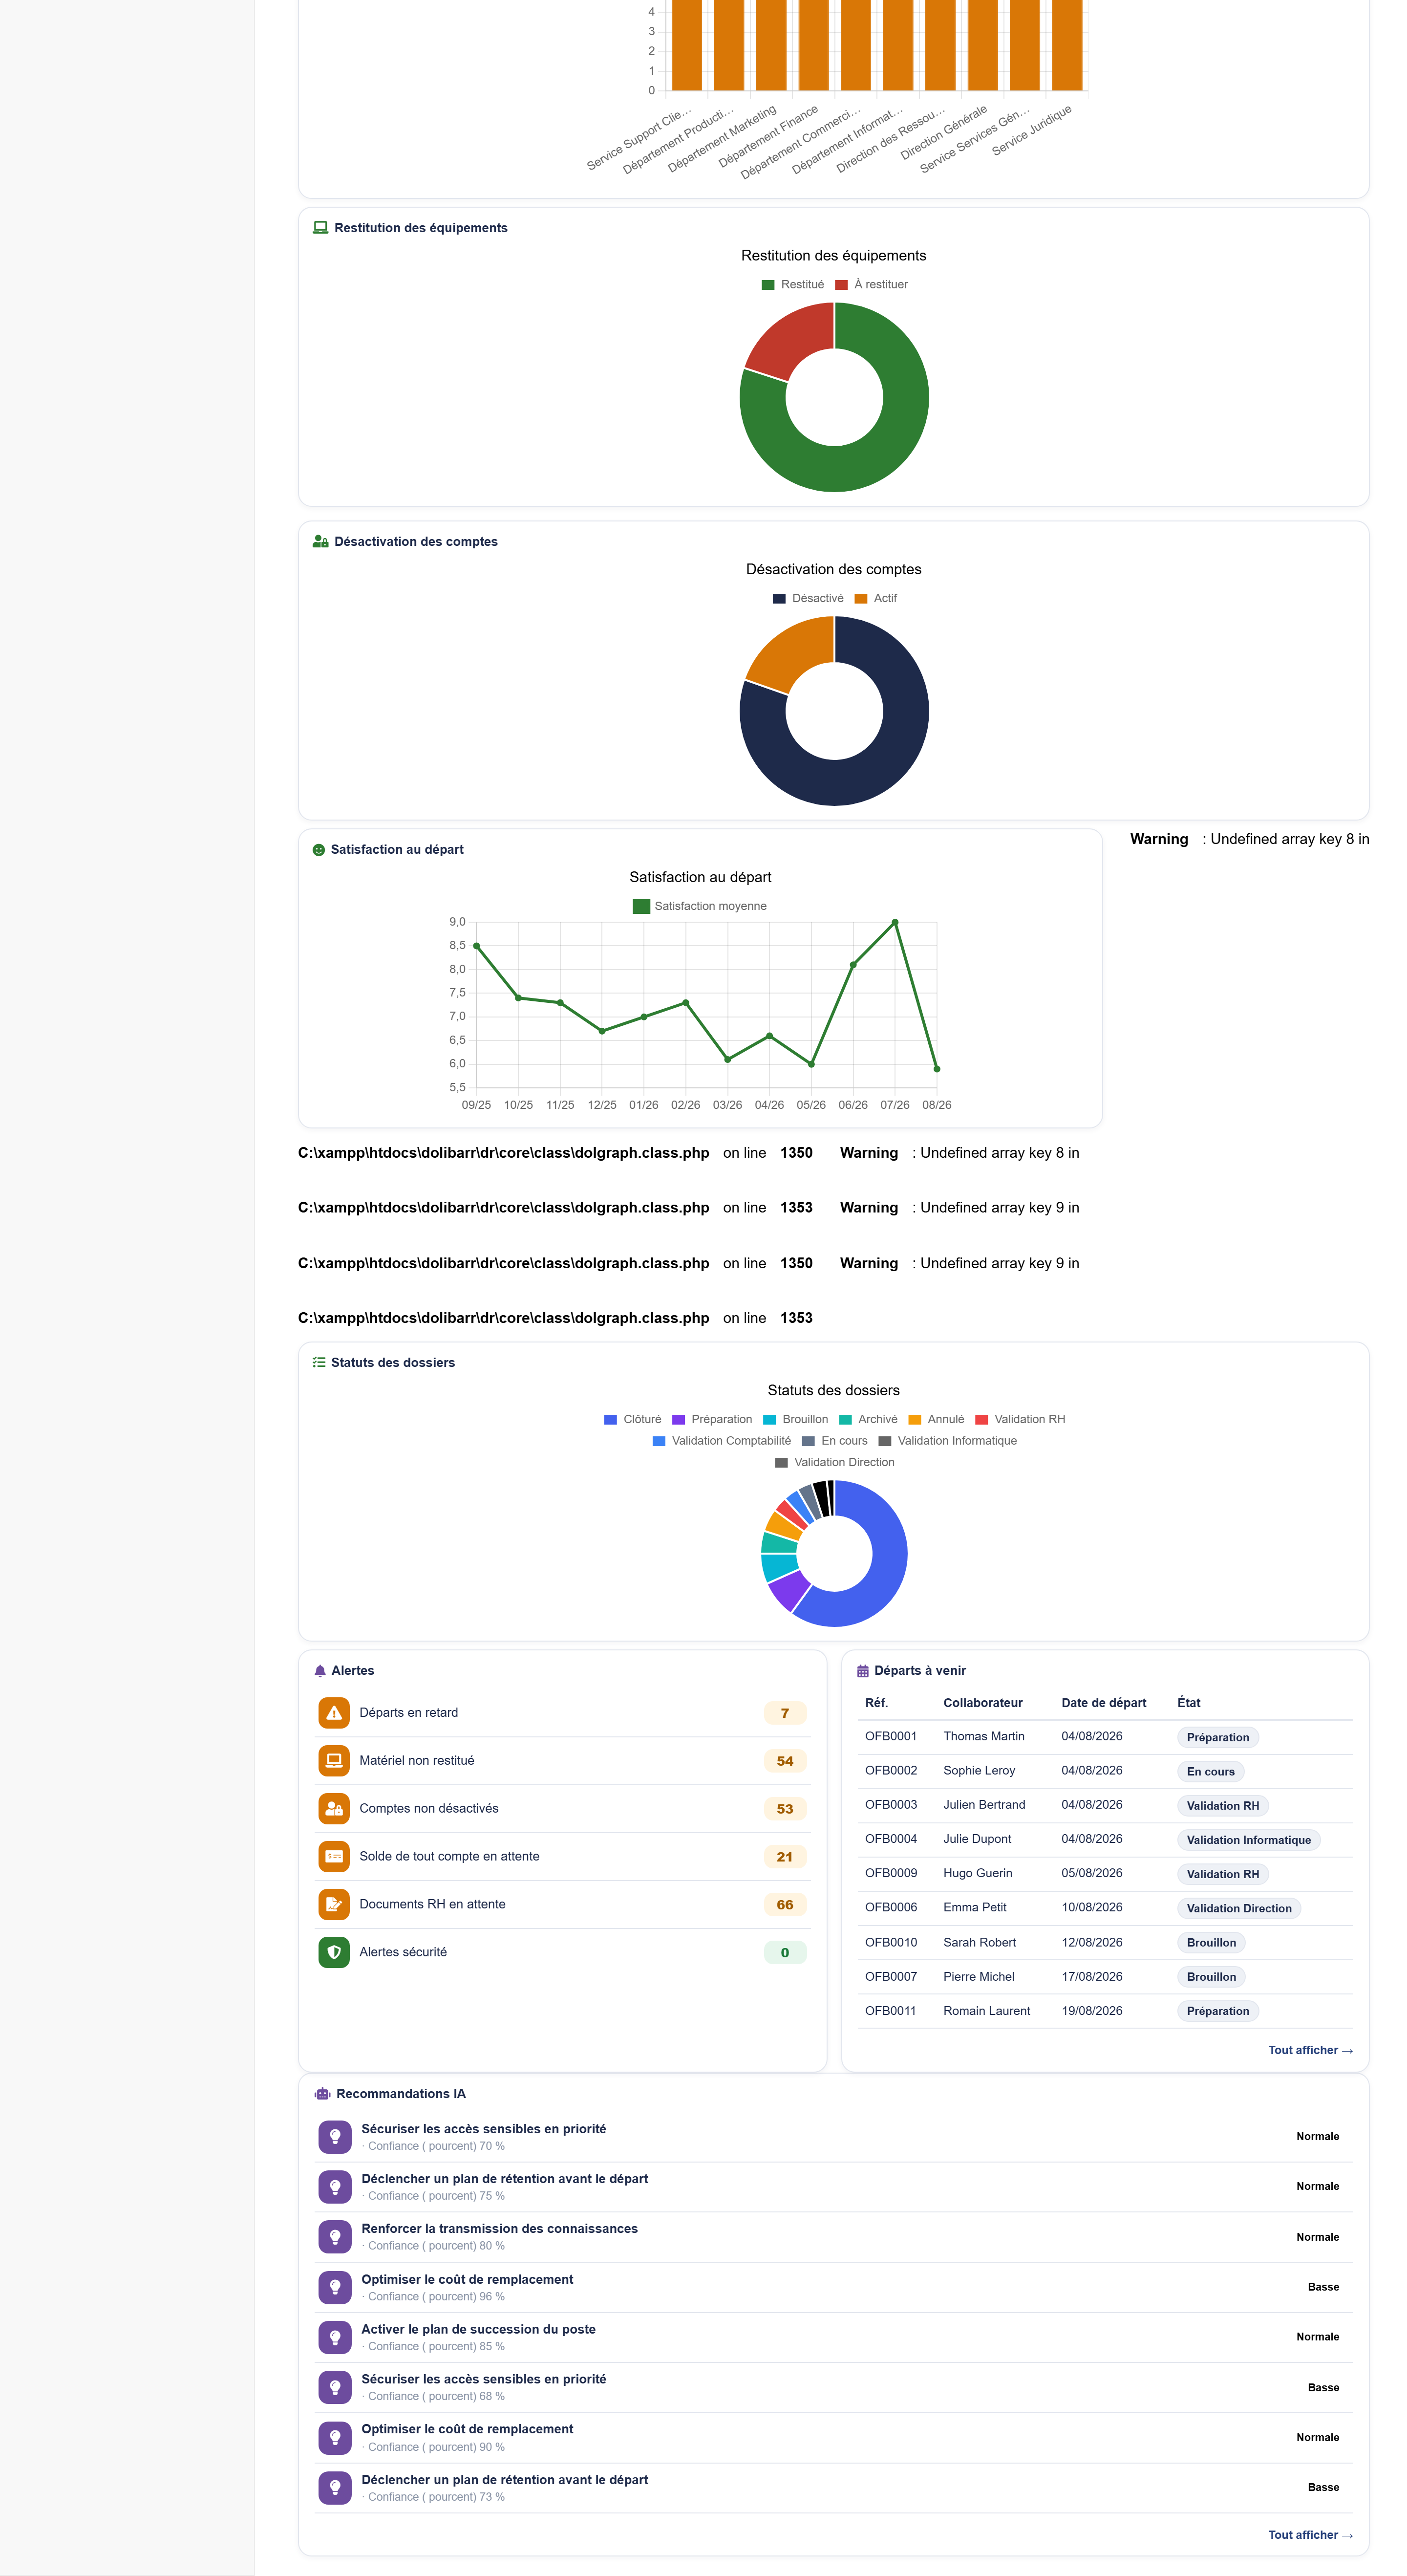Click the bell icon beside Alertes heading
This screenshot has width=1407, height=2576.
(320, 1671)
